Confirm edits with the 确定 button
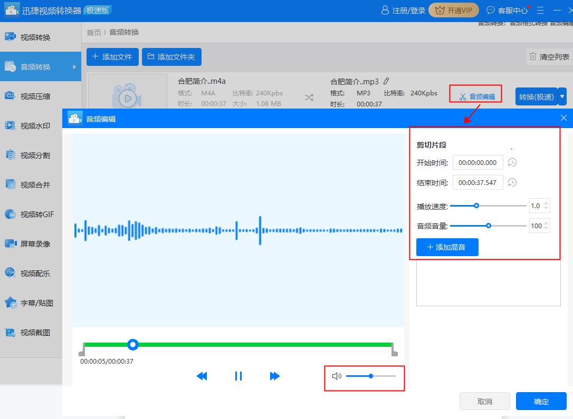The image size is (573, 419). click(541, 401)
